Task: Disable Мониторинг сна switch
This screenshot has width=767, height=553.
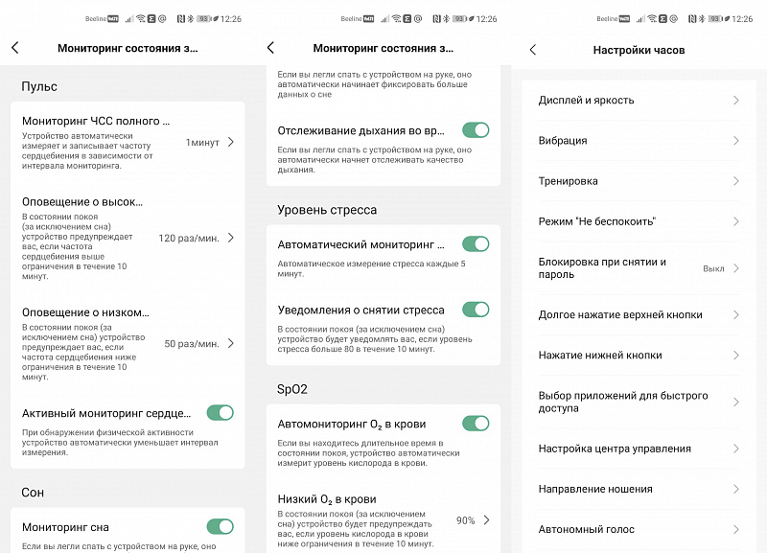Action: pyautogui.click(x=221, y=526)
